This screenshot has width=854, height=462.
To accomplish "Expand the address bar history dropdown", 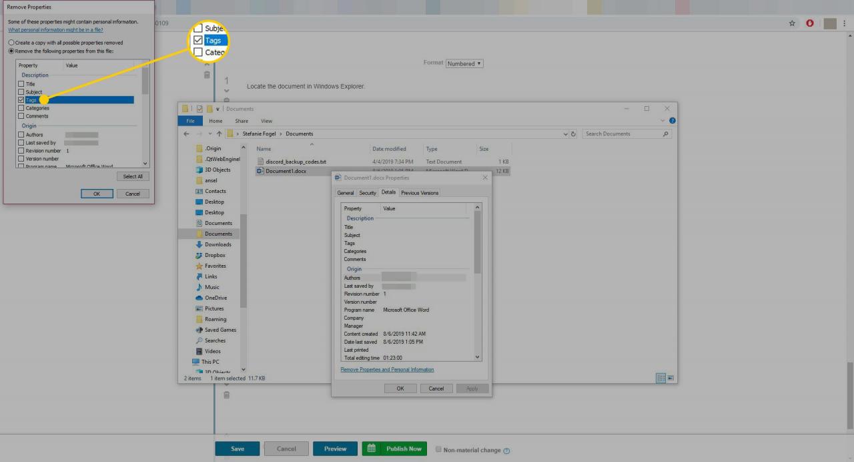I will click(x=566, y=134).
